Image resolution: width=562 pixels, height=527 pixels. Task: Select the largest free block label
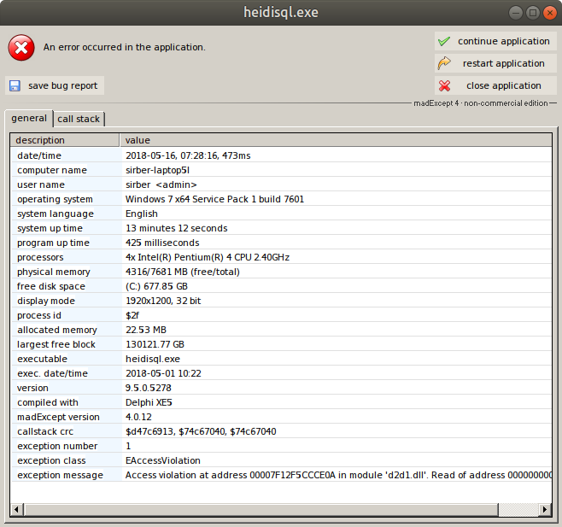pyautogui.click(x=56, y=344)
